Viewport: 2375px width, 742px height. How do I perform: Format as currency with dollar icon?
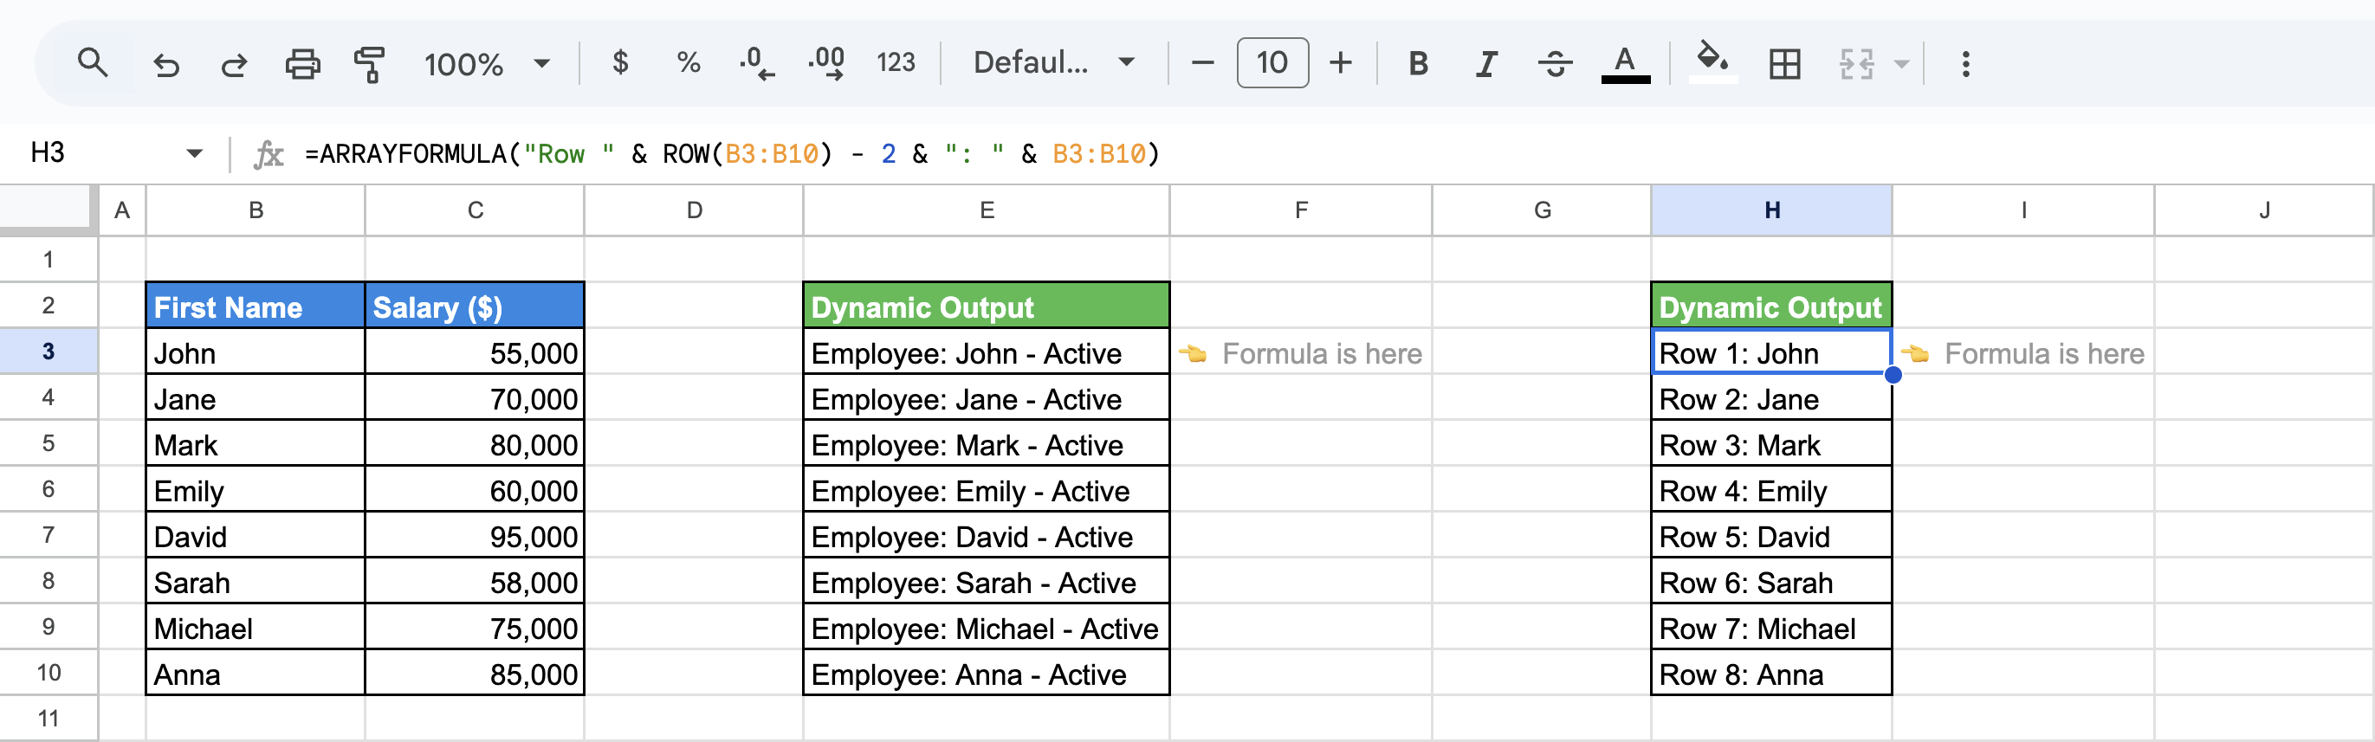coord(620,62)
